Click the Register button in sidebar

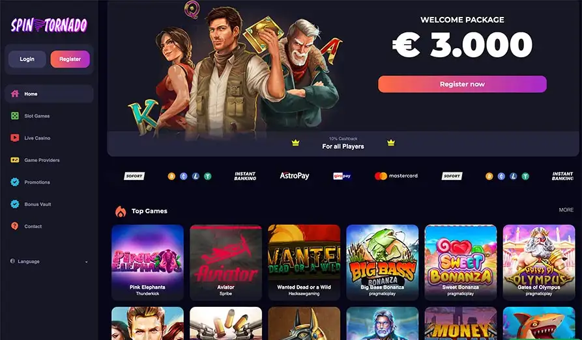tap(70, 59)
